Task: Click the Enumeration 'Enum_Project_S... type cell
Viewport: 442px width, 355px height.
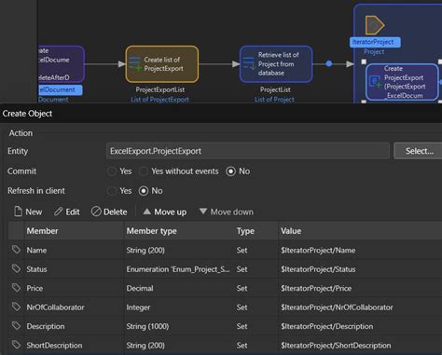Action: pos(178,269)
